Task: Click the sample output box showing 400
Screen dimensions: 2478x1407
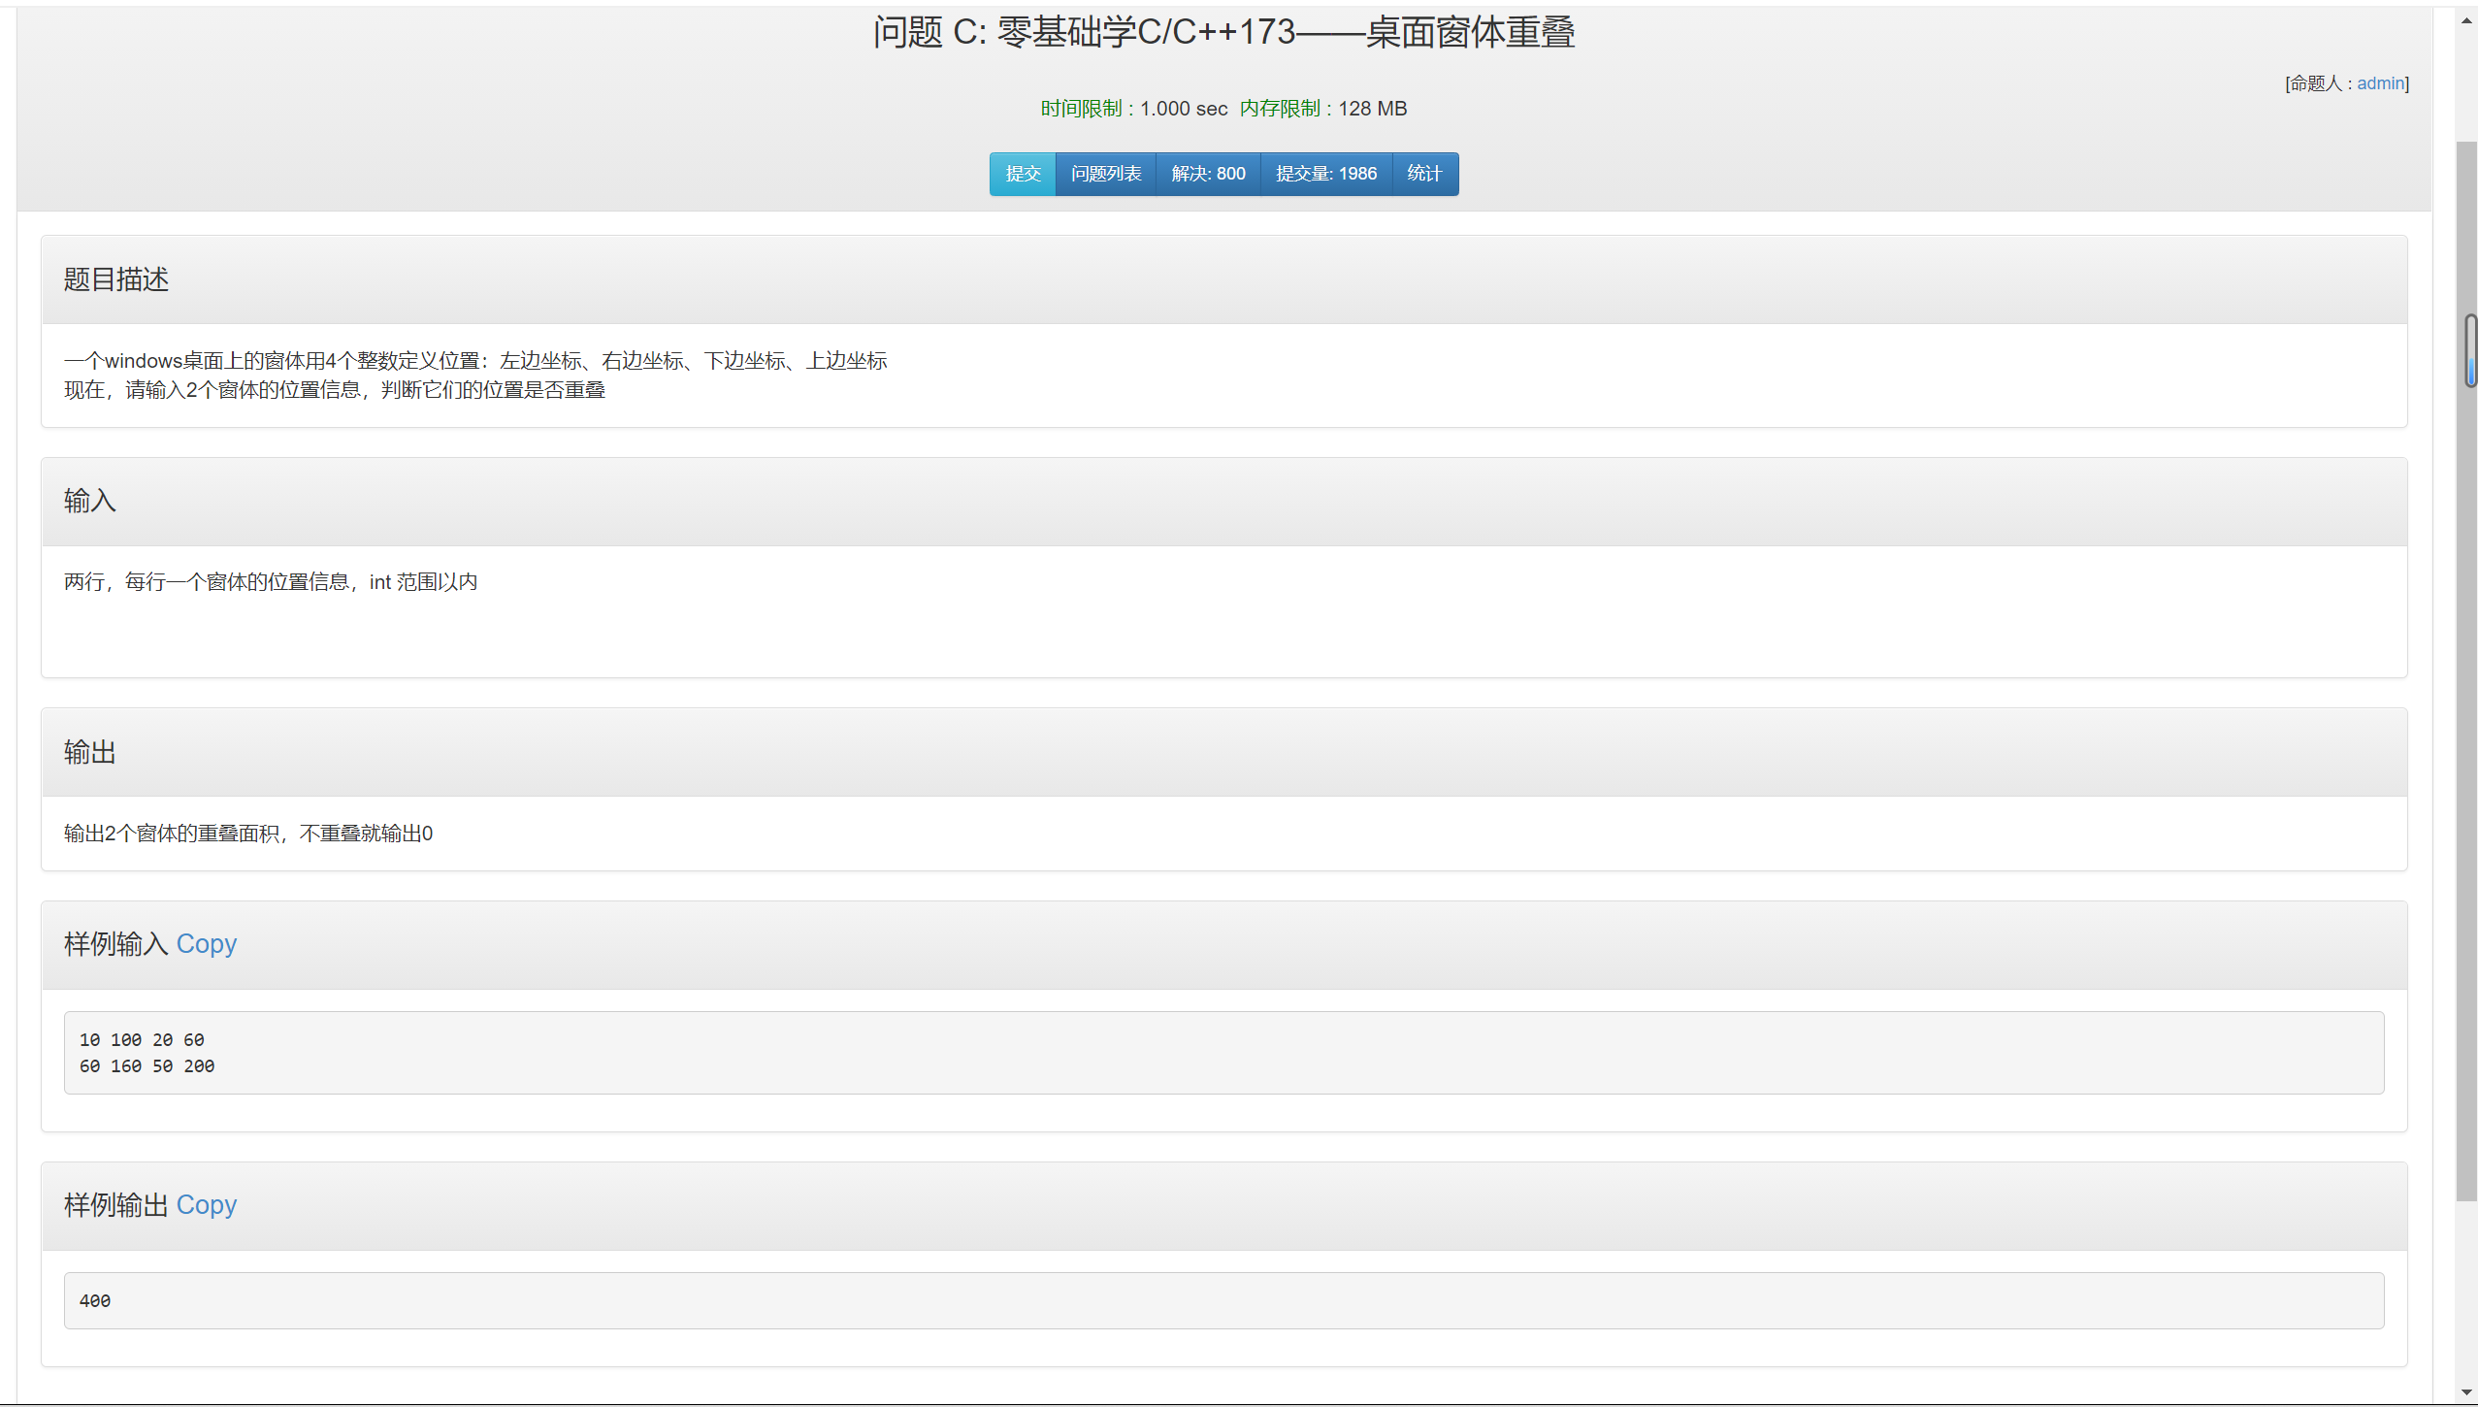Action: tap(1223, 1300)
